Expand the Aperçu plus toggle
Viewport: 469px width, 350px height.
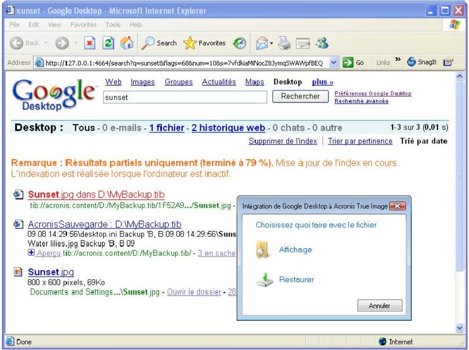31,253
